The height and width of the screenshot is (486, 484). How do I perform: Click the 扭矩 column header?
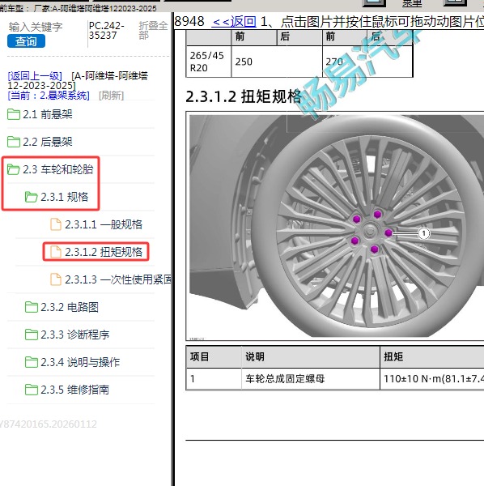[x=432, y=356]
